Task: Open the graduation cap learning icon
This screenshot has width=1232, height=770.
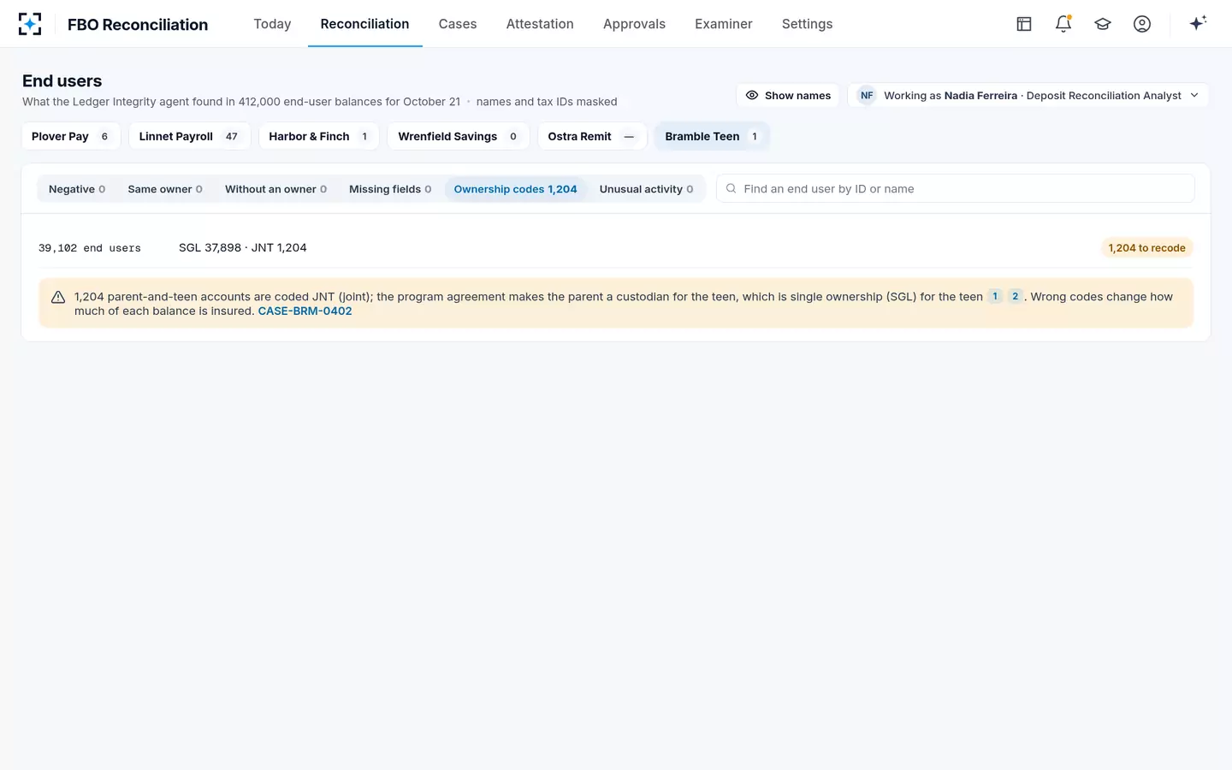Action: [x=1103, y=24]
